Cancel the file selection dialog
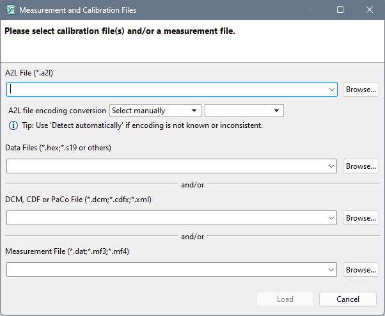Screen dimensions: 385x316 tap(348, 299)
